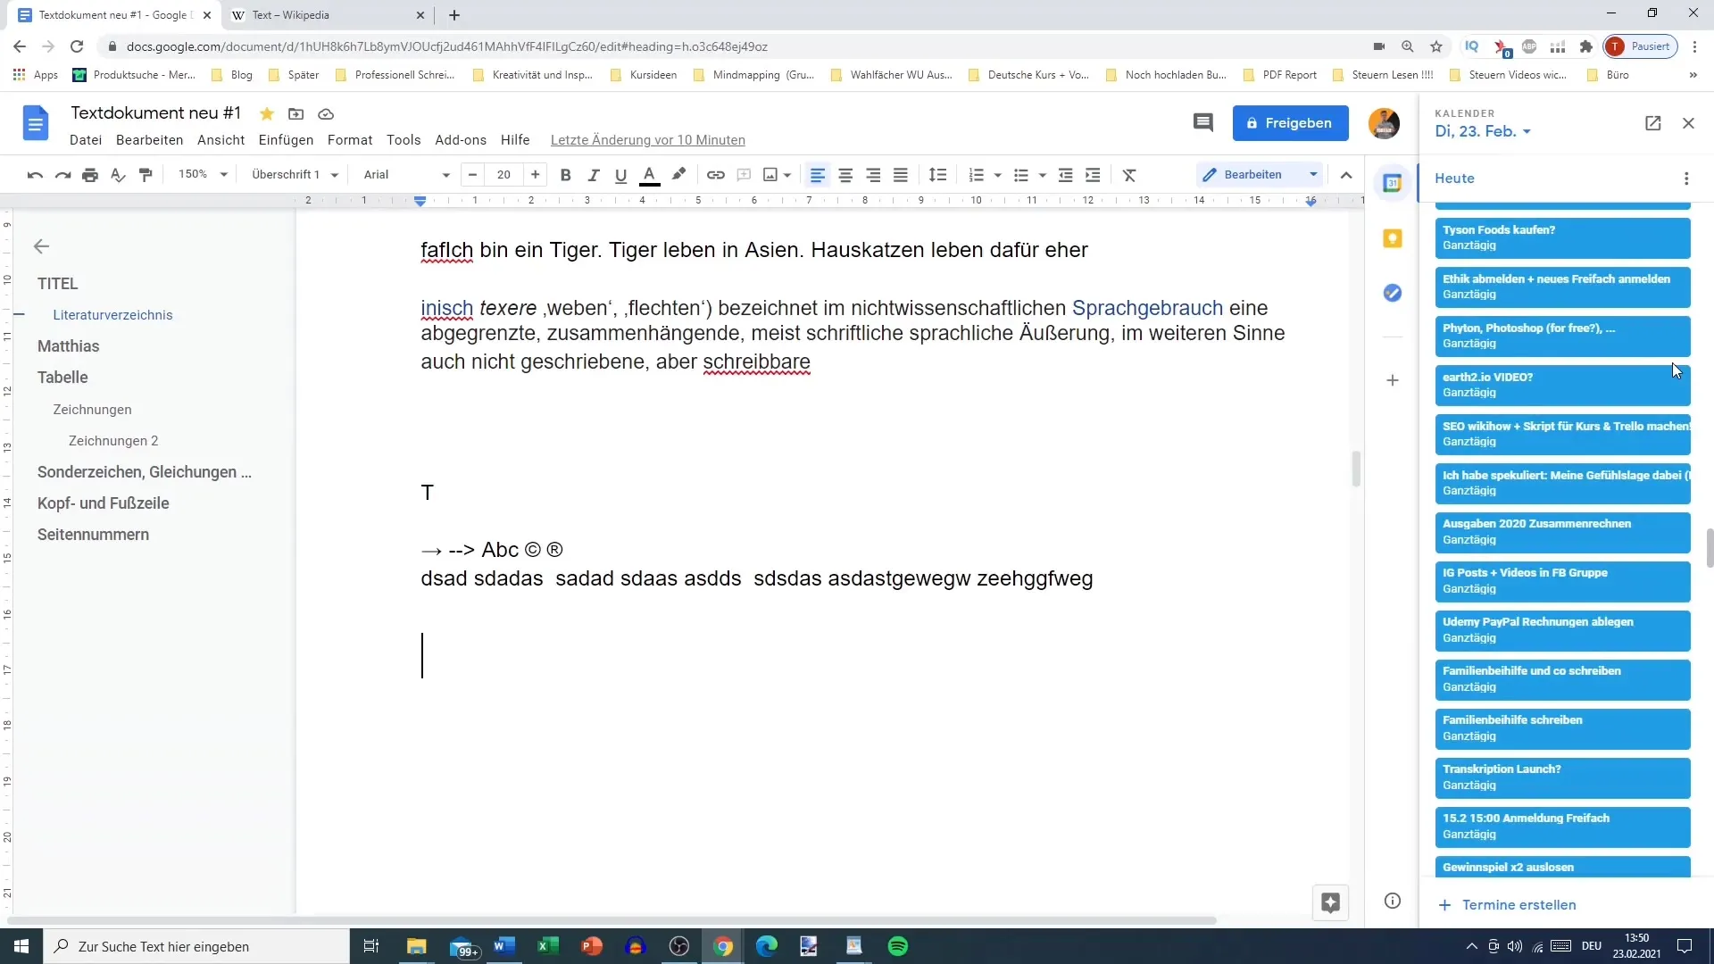Click the undo icon in toolbar
Viewport: 1714px width, 964px height.
[x=35, y=175]
